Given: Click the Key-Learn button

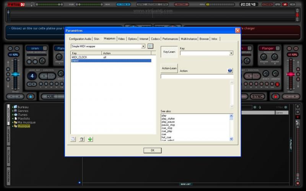Looking at the screenshot, I should tap(169, 52).
